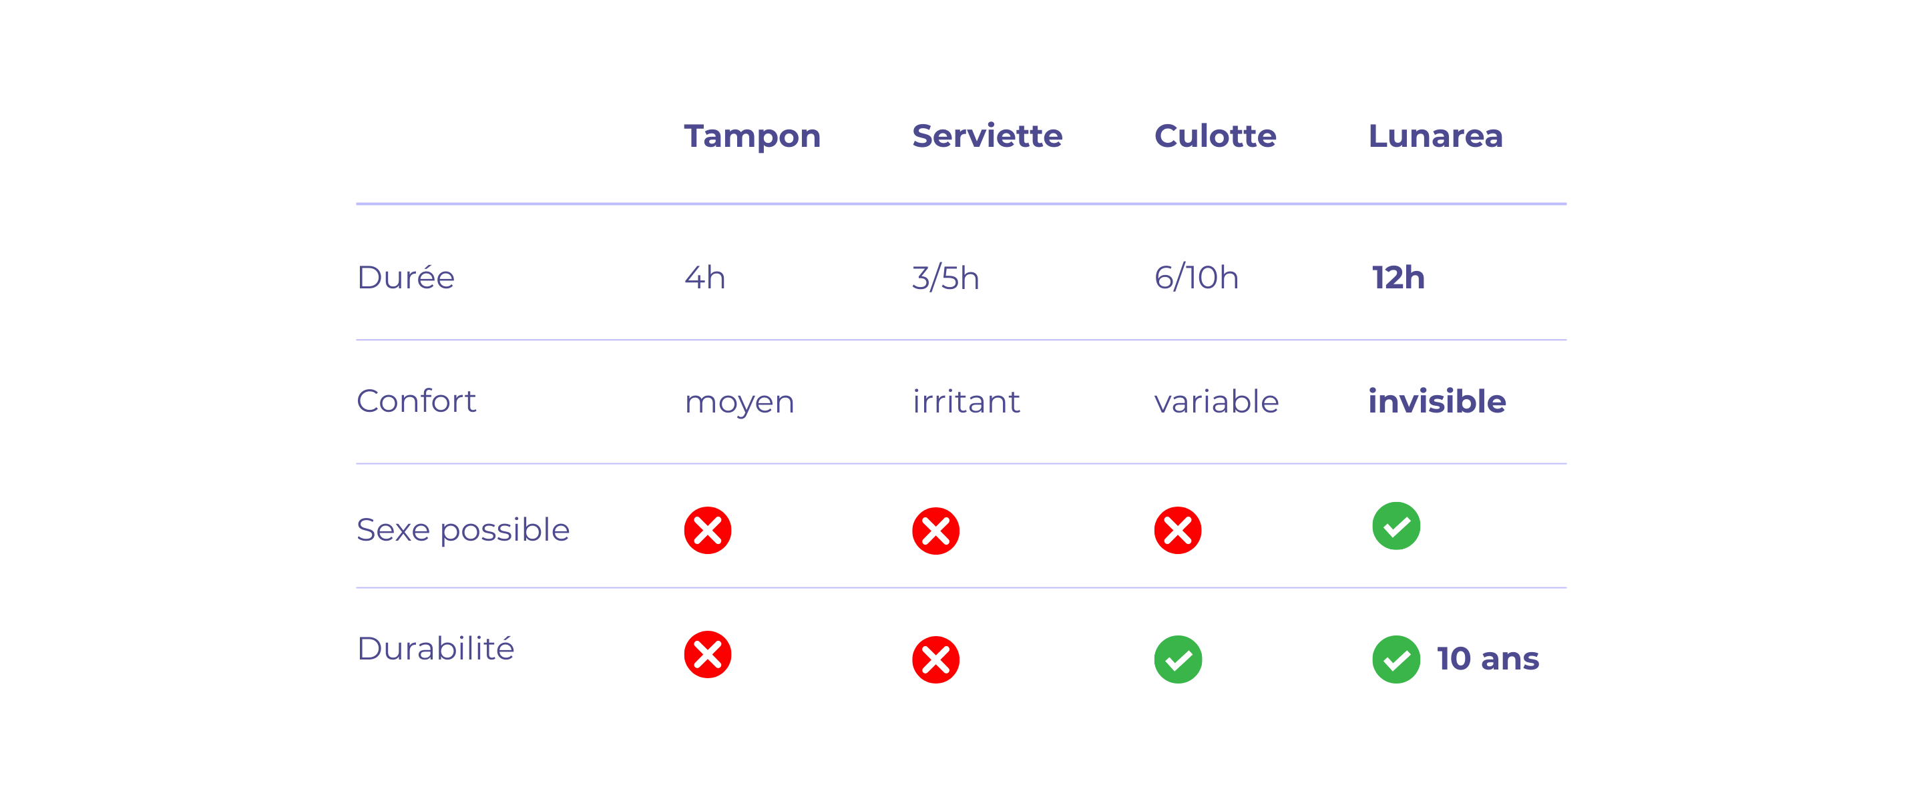Click the irritant comfort value

(966, 401)
